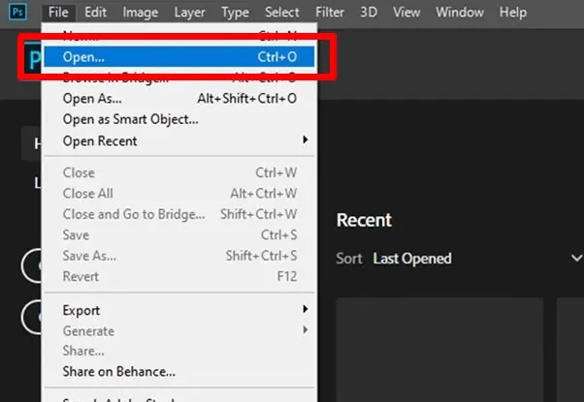Click the Photoshop Ps logo icon
This screenshot has width=584, height=402.
coord(17,12)
